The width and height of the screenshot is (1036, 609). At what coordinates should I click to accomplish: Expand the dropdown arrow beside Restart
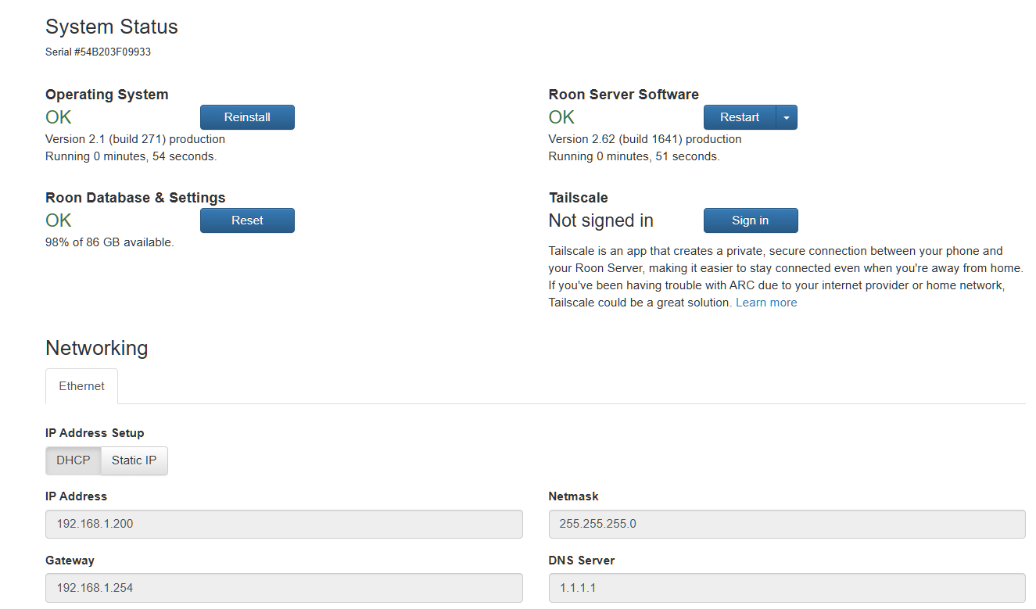coord(787,117)
